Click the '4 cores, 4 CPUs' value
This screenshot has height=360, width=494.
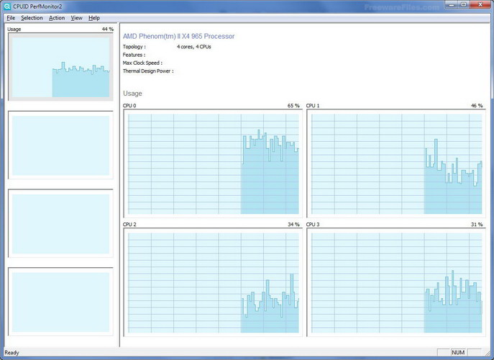click(193, 47)
